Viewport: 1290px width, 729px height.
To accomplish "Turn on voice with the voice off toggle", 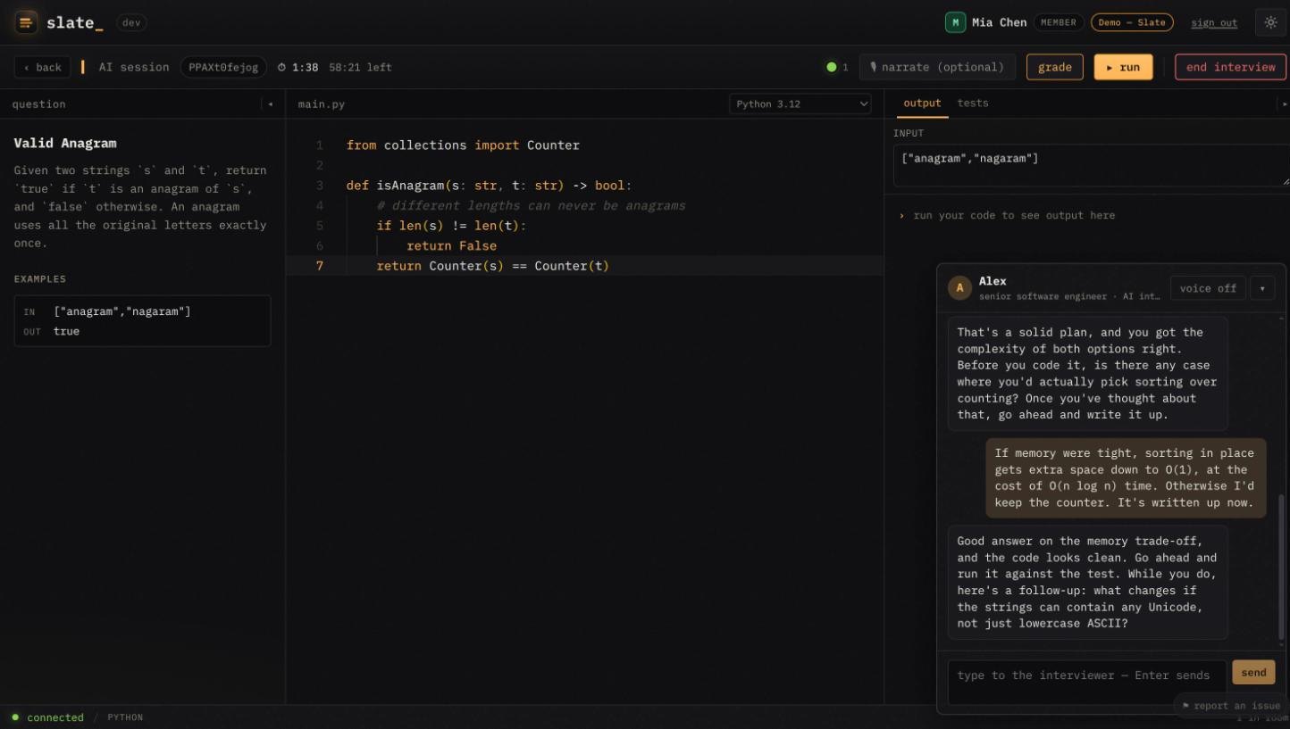I will pos(1208,288).
